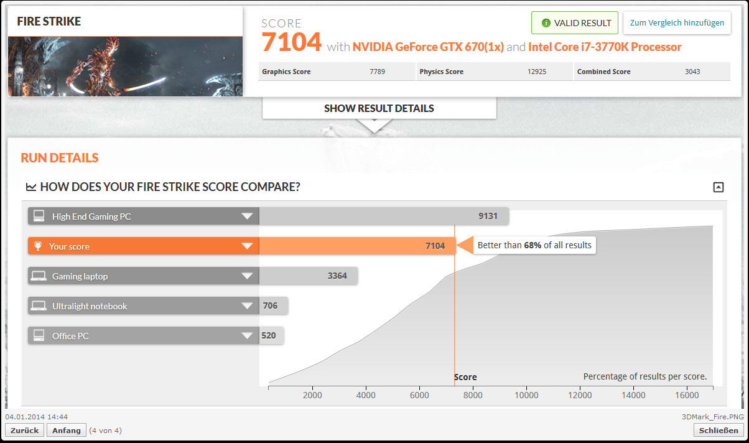Click the Anfang button
749x443 pixels.
click(66, 430)
